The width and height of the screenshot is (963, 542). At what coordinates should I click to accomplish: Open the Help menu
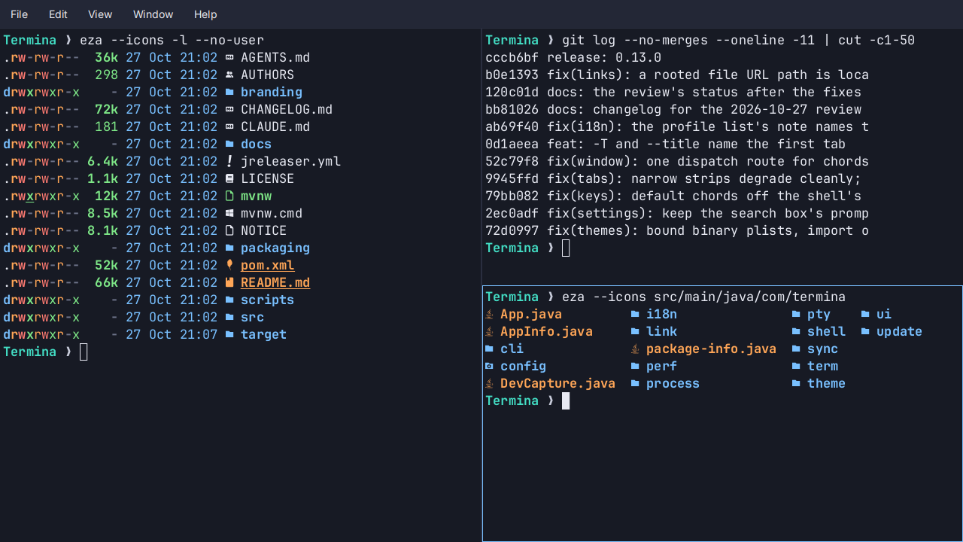[205, 14]
